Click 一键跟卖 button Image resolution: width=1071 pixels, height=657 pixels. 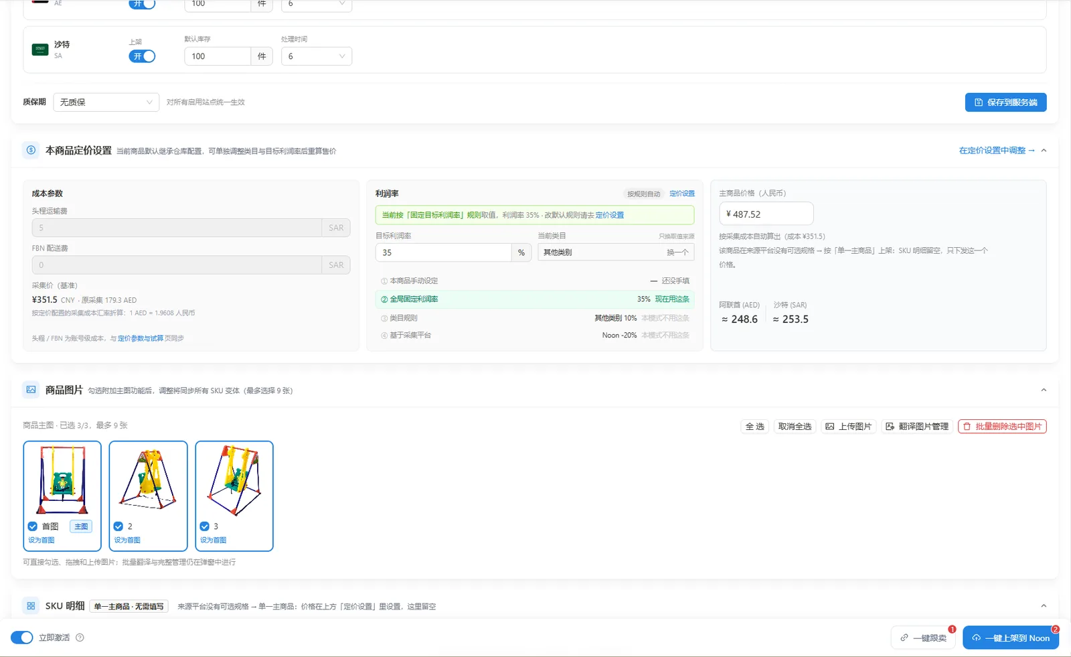tap(924, 638)
